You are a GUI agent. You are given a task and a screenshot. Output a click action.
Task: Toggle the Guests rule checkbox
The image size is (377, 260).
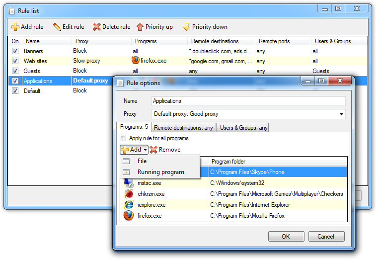point(15,71)
